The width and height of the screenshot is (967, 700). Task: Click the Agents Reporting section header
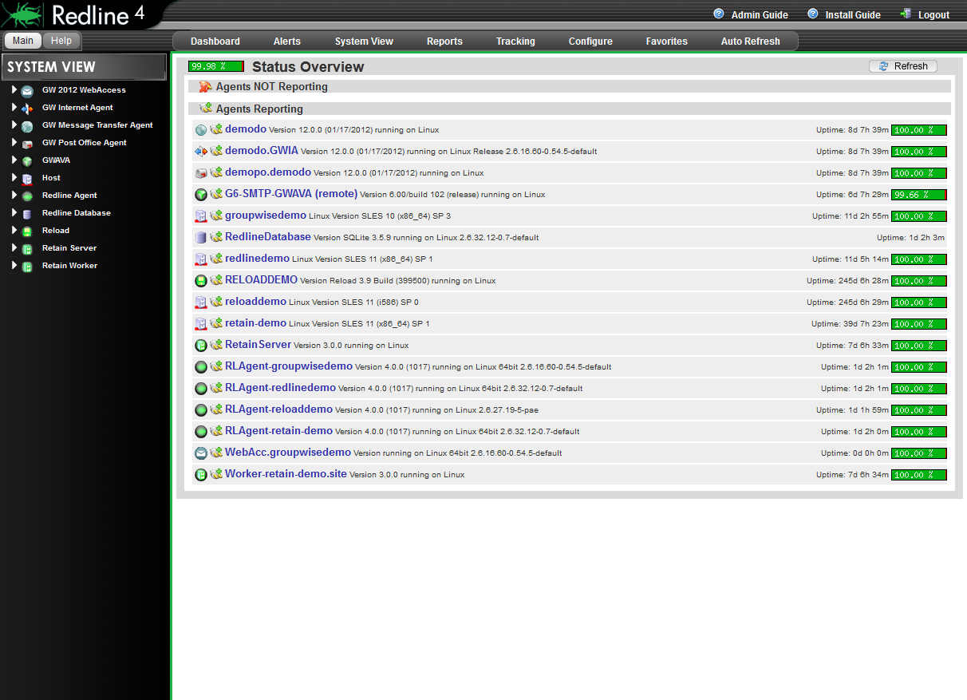point(570,109)
